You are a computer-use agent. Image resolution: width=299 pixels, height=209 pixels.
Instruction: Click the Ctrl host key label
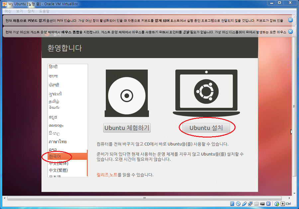point(288,204)
